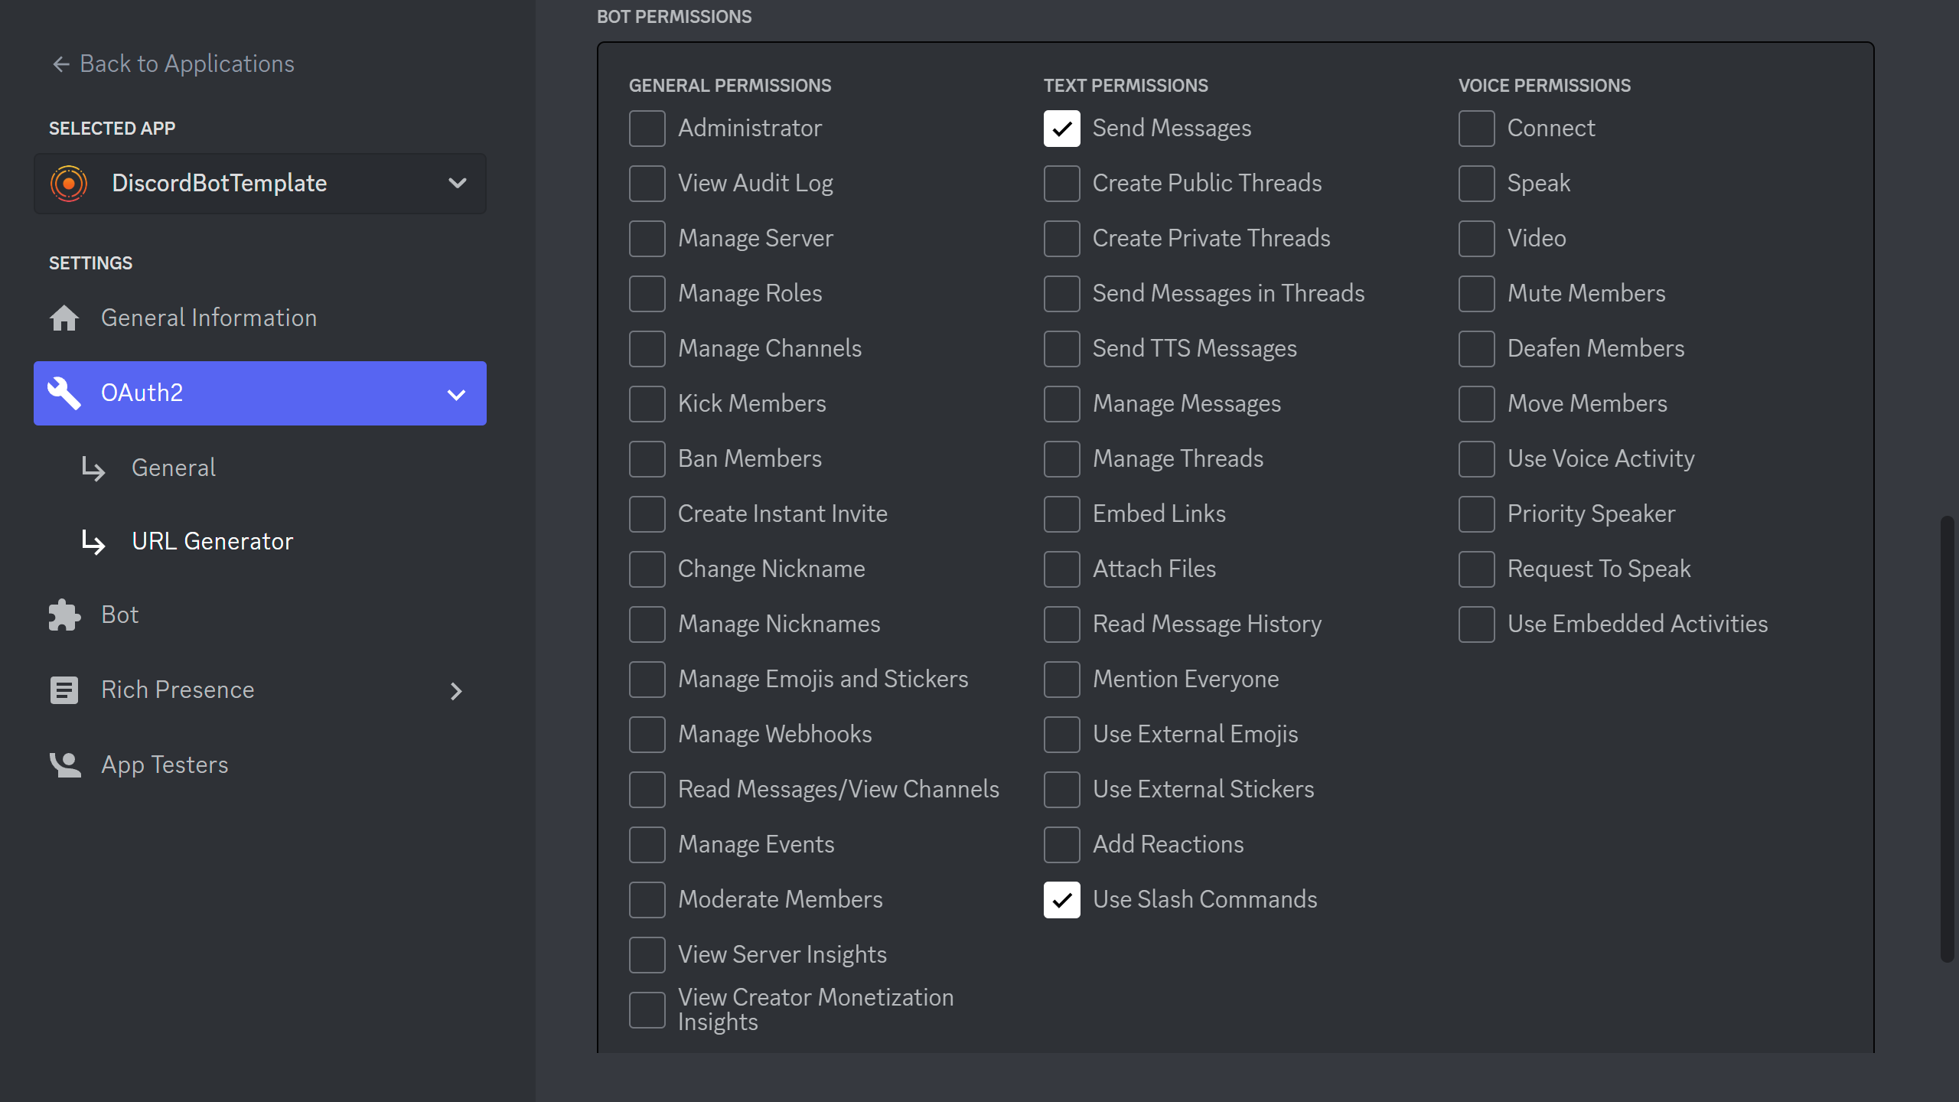Click the General Information home icon
Image resolution: width=1959 pixels, height=1102 pixels.
point(64,318)
